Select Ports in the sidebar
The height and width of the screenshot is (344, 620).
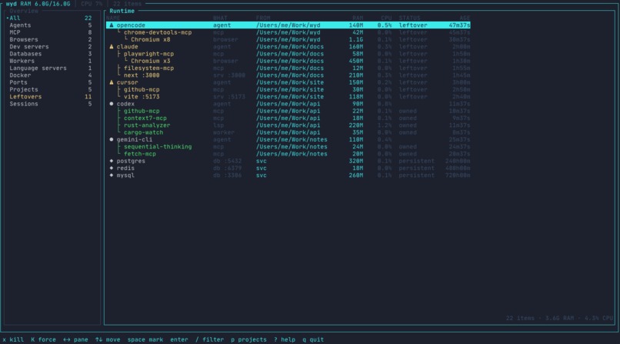click(49, 82)
